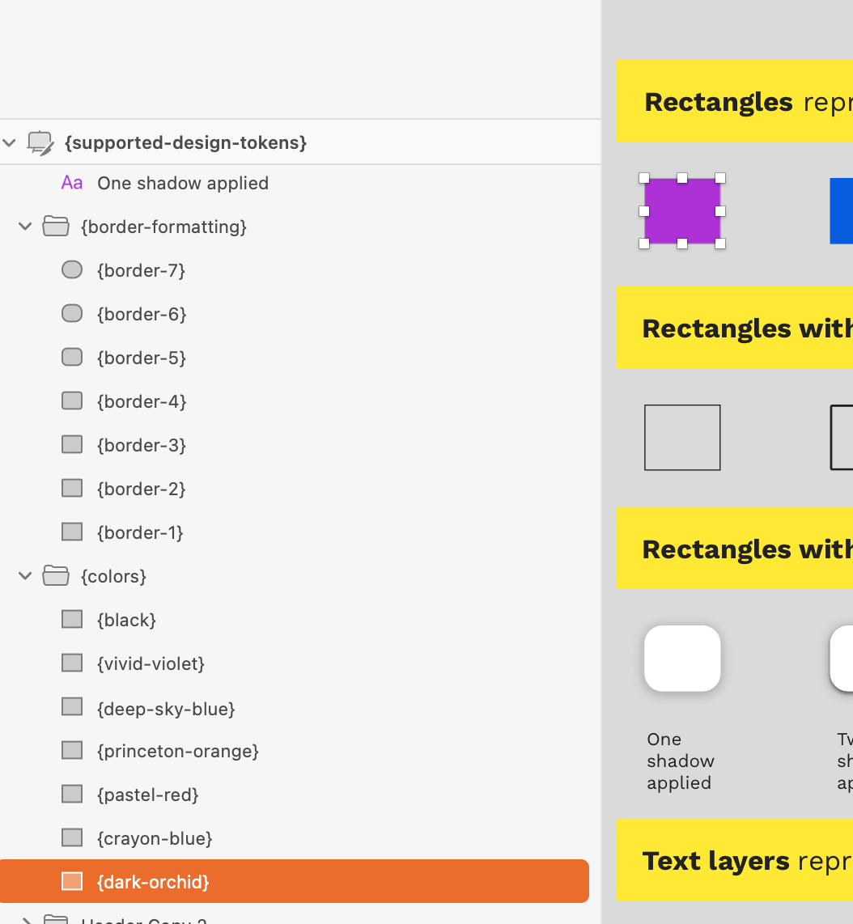Viewport: 853px width, 924px height.
Task: Select the {deep-sky-blue} layer
Action: 166,709
